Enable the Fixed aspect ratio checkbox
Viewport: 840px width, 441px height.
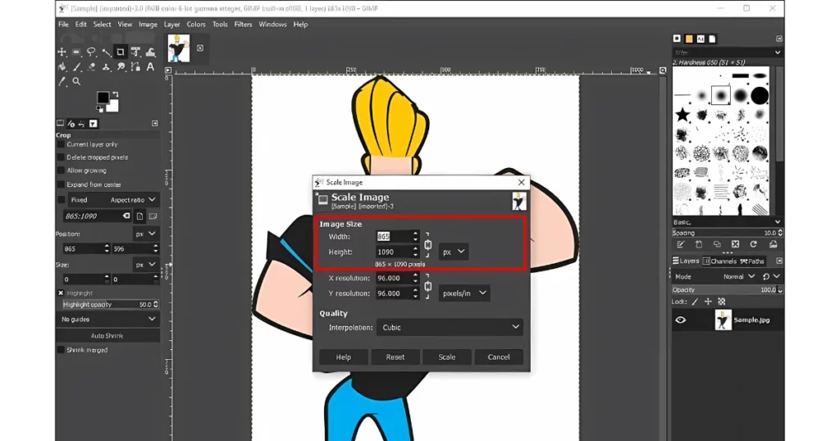[61, 200]
